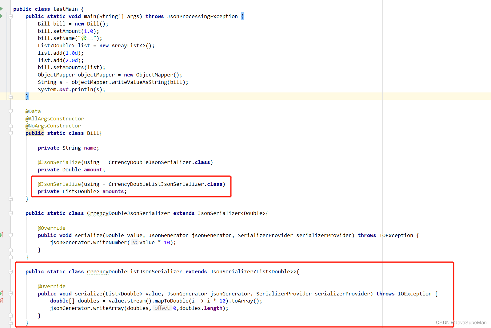Click first @Override annotation
Screen dimensions: 491x328
click(x=52, y=228)
